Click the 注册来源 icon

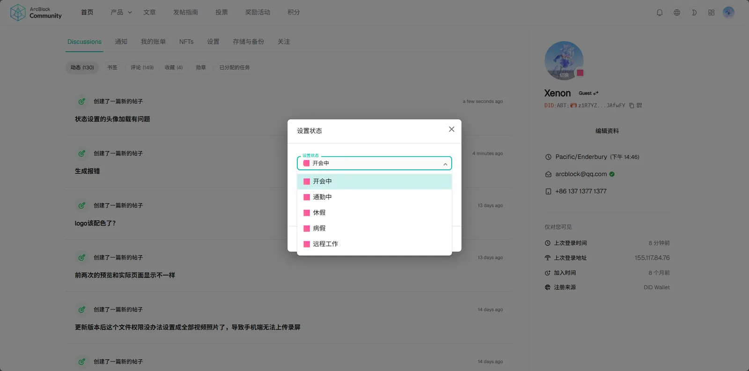pyautogui.click(x=548, y=287)
